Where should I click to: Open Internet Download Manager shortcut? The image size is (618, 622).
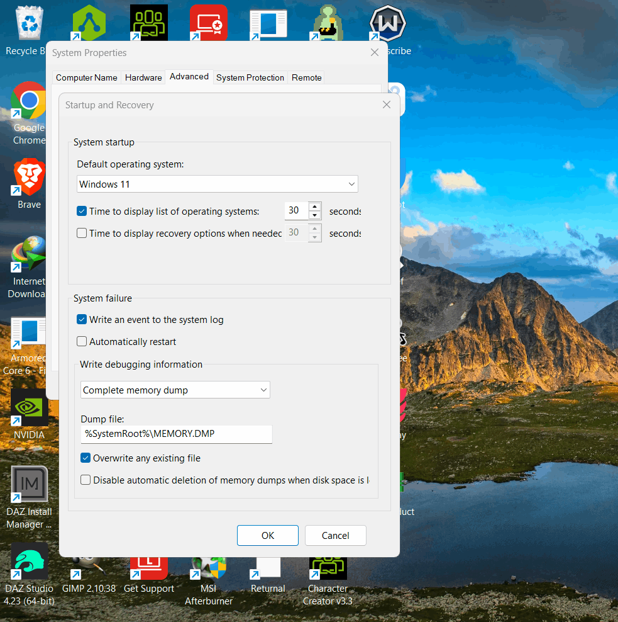[x=28, y=254]
